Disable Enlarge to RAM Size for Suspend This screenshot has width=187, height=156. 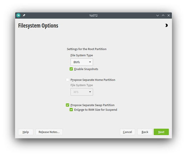(71, 110)
